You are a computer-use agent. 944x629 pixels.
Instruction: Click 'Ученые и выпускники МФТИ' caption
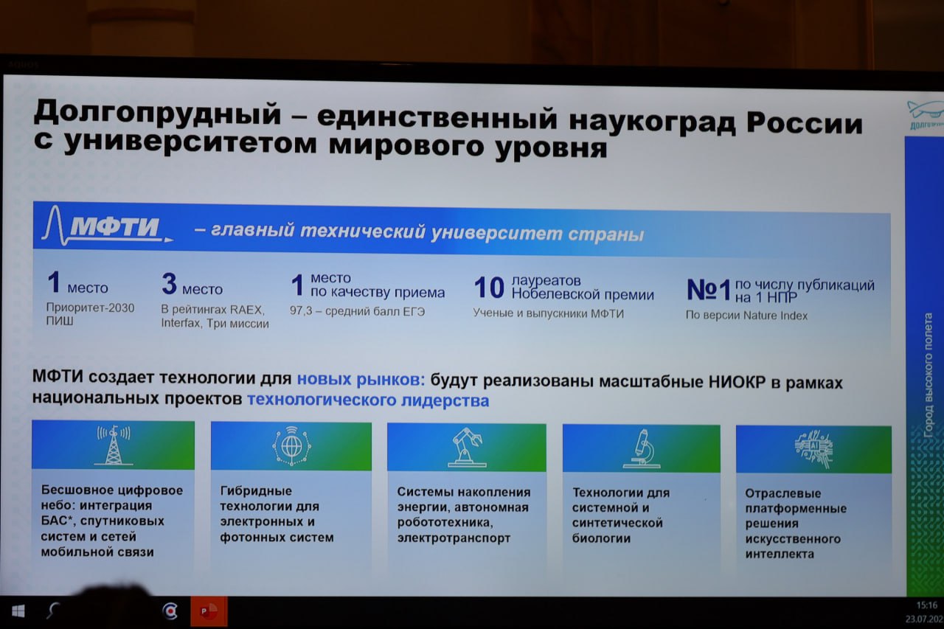click(548, 313)
